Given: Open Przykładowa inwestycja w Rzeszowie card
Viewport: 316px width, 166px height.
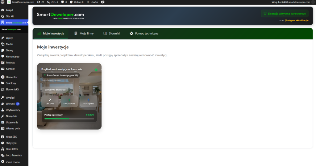Looking at the screenshot, I should tap(69, 96).
